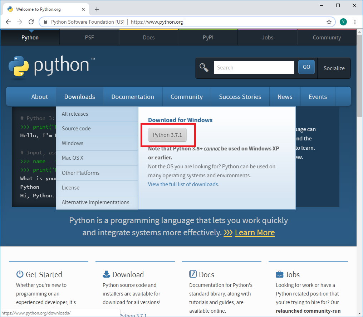The width and height of the screenshot is (363, 317).
Task: Open Chrome three-dot menu
Action: click(355, 22)
